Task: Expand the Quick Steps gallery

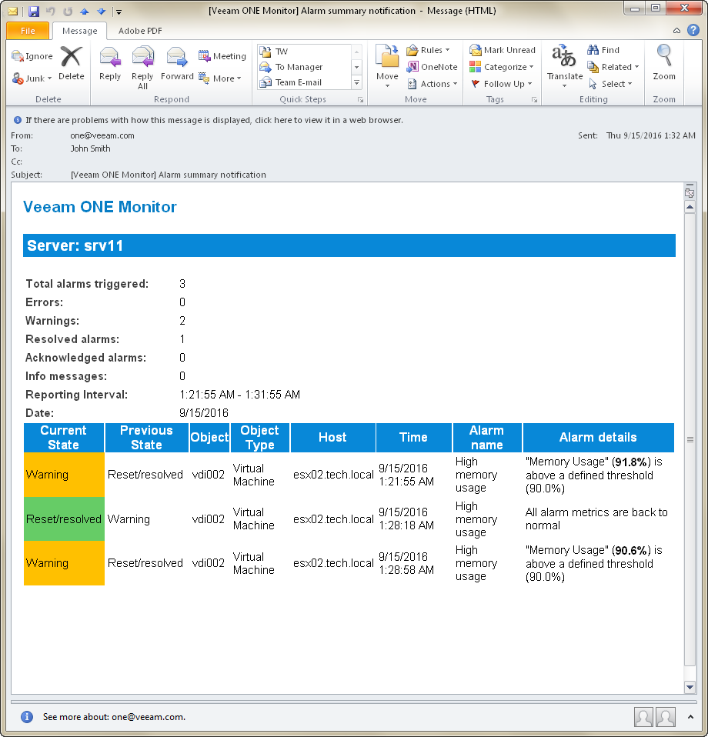Action: (x=357, y=83)
